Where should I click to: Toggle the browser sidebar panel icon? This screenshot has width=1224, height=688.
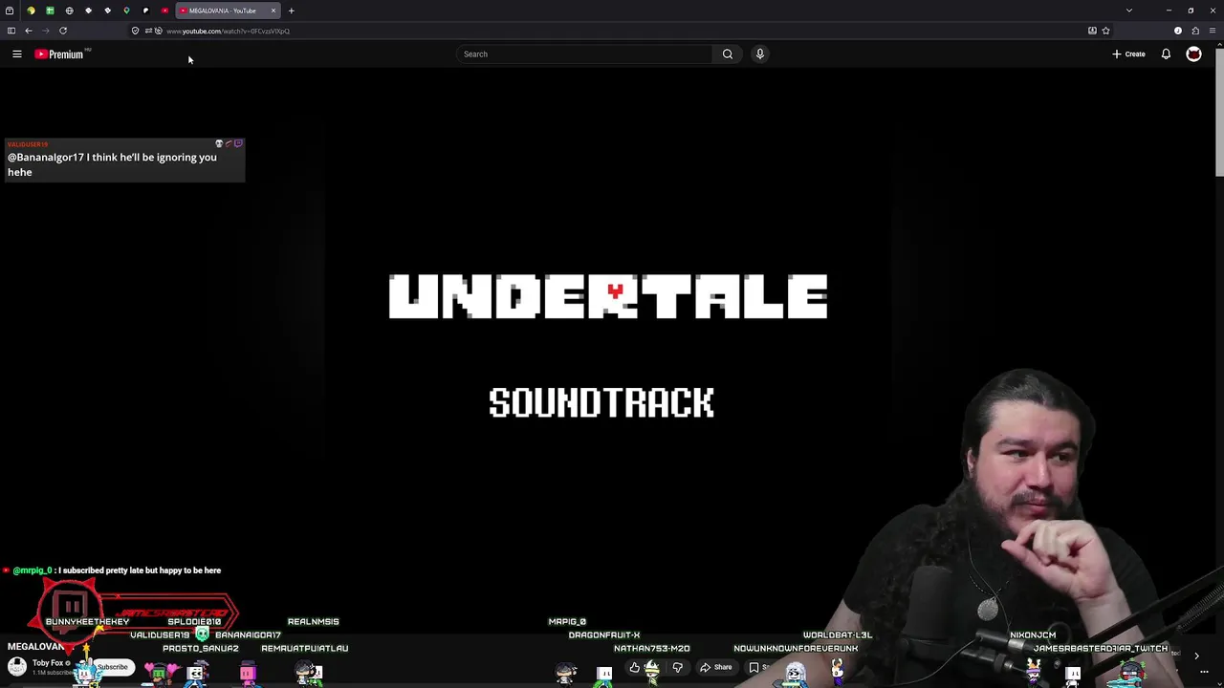click(11, 31)
